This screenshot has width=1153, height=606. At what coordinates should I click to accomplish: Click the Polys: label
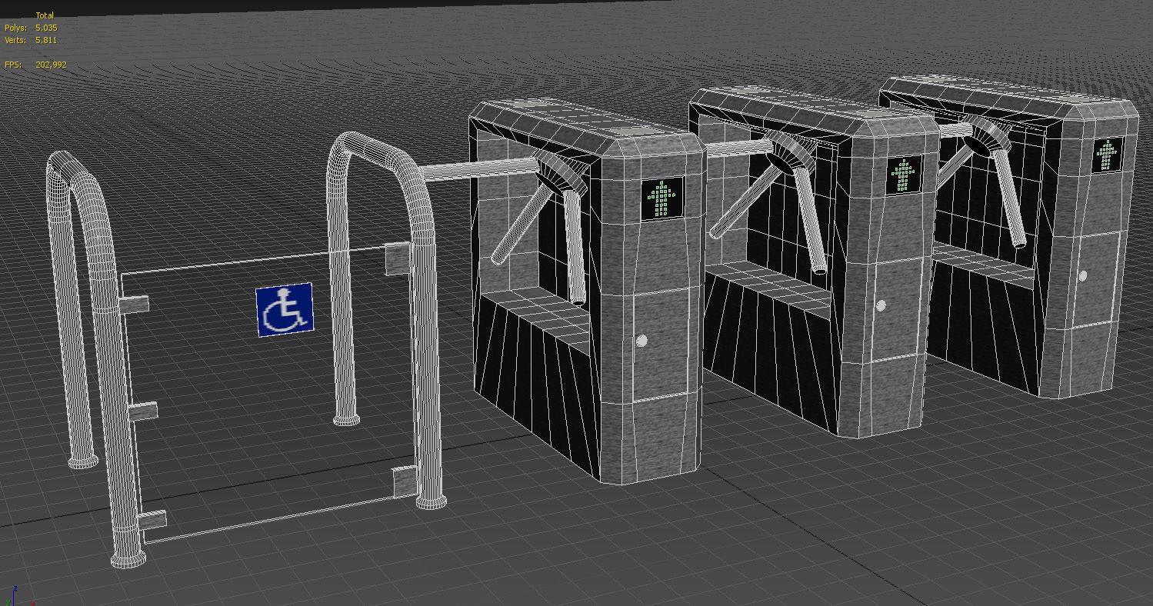click(x=15, y=28)
